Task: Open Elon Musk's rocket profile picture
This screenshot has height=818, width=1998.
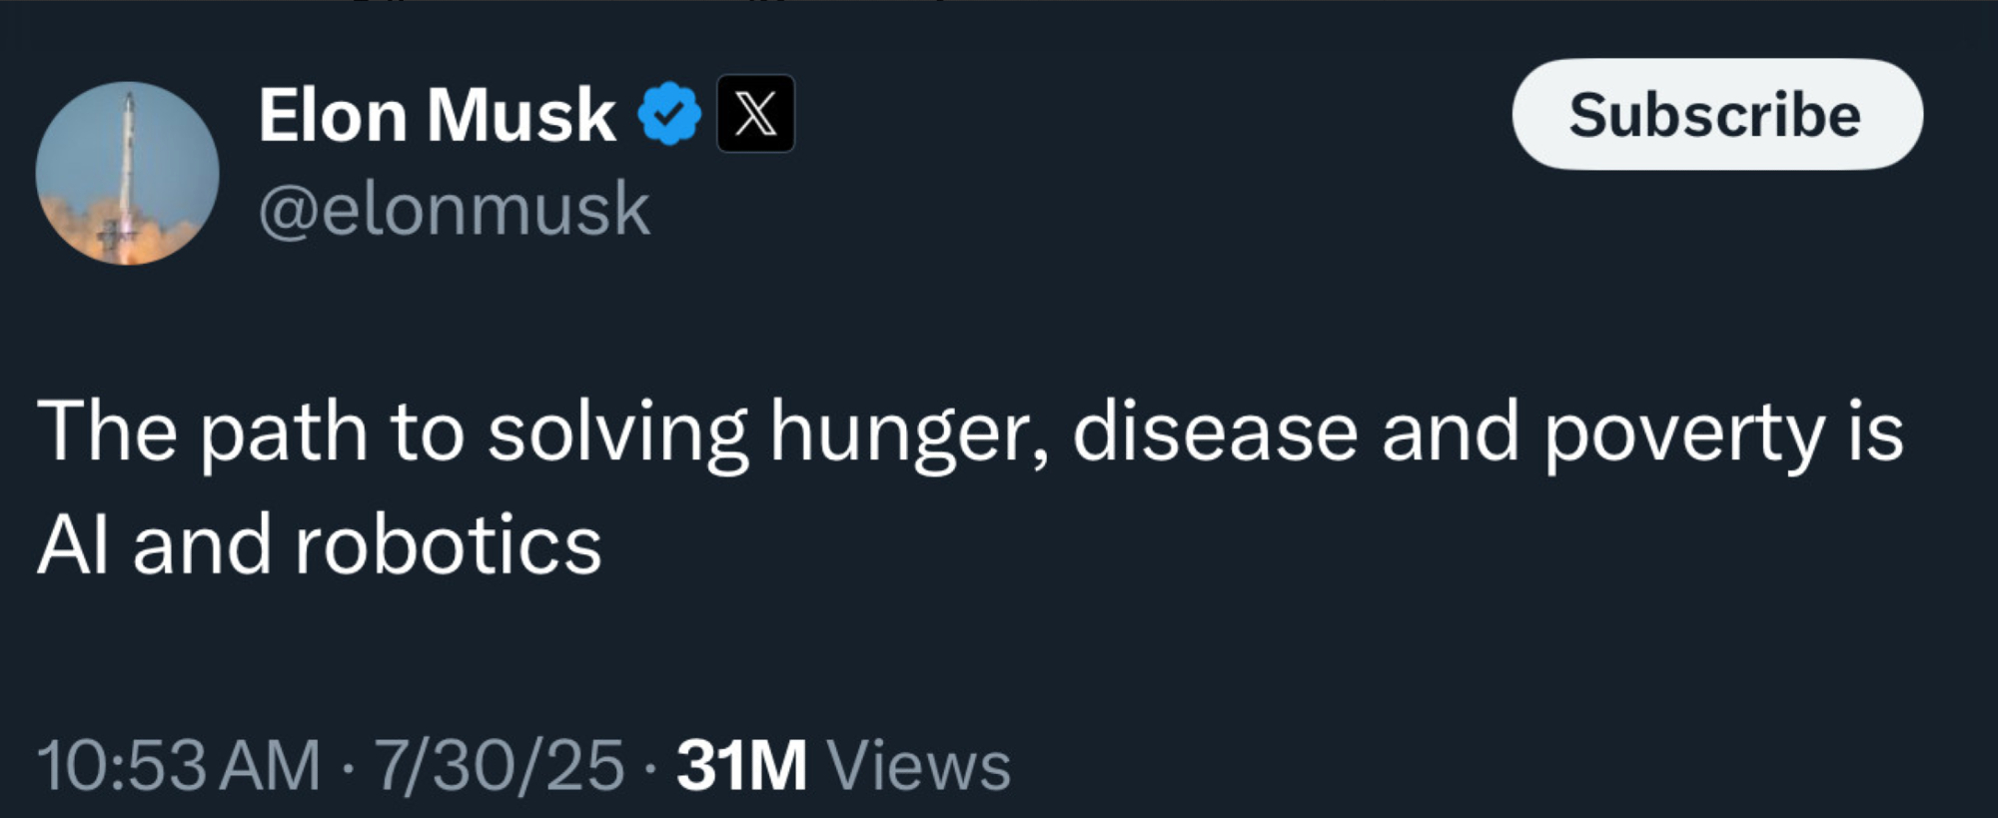Action: tap(127, 173)
